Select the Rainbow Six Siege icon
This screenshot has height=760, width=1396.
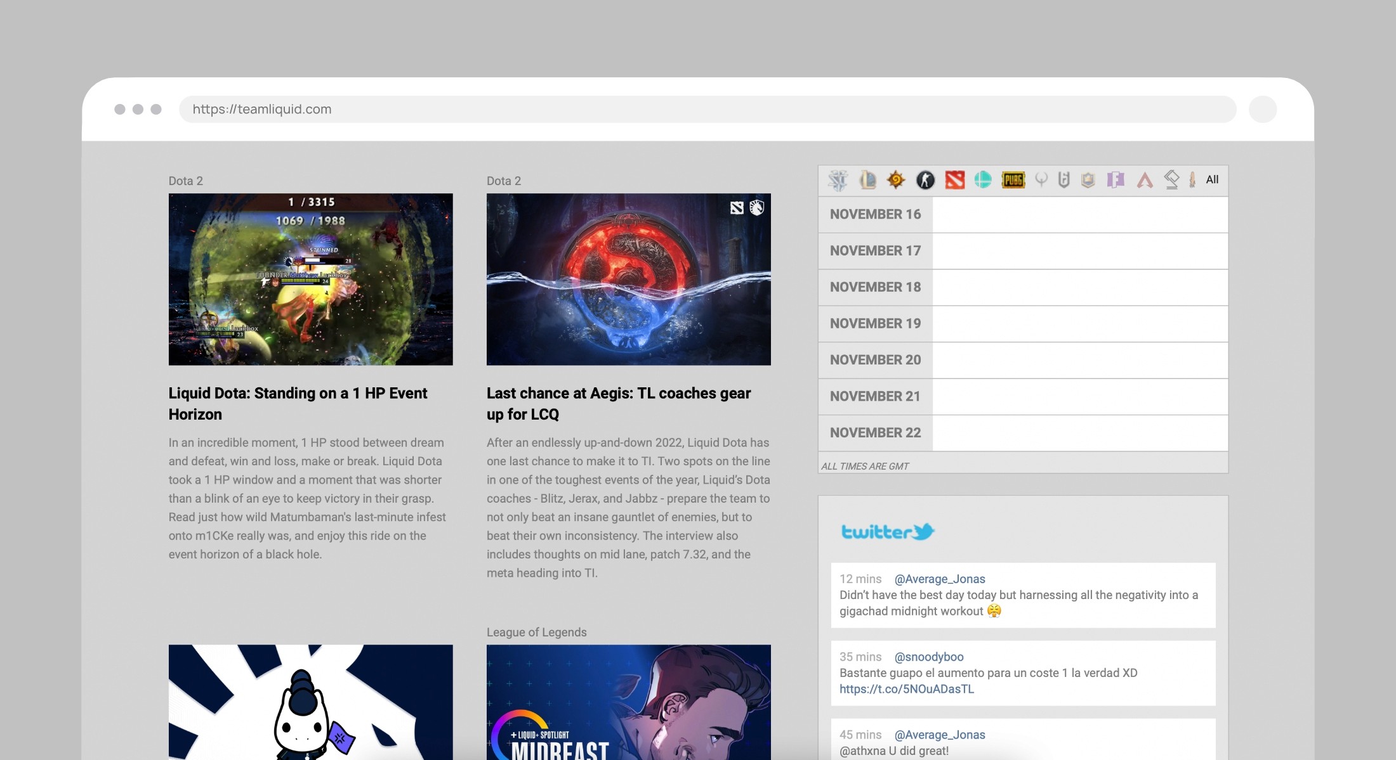coord(1064,180)
